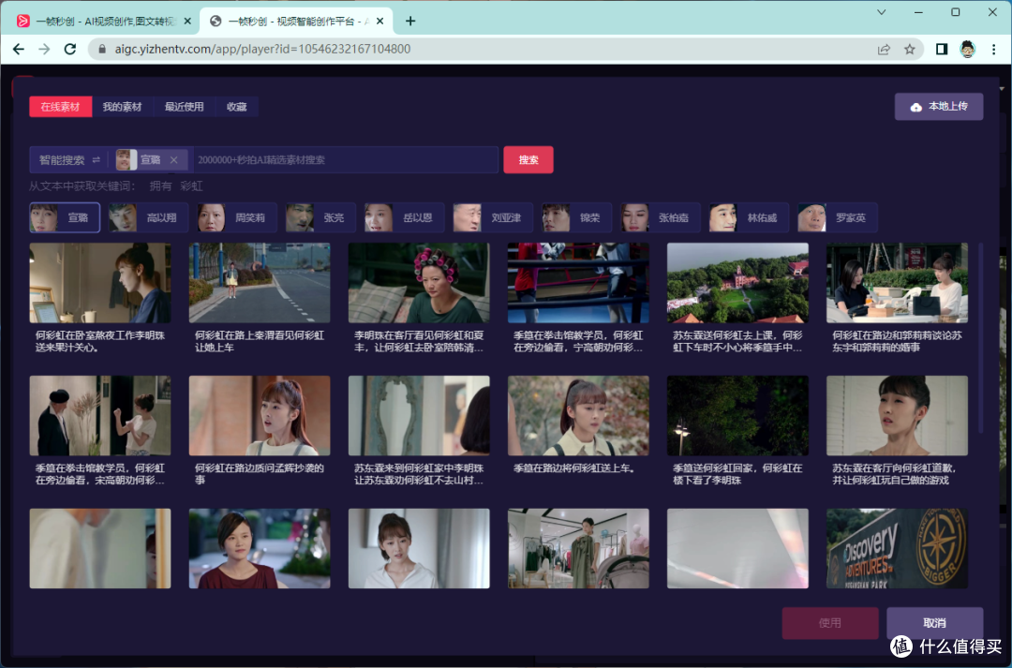The image size is (1012, 668).
Task: Select actor chip 周笑莉
Action: point(237,217)
